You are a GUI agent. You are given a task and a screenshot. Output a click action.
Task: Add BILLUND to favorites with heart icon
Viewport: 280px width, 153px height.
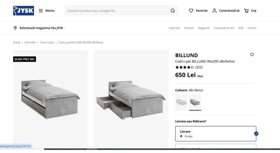pos(252,55)
